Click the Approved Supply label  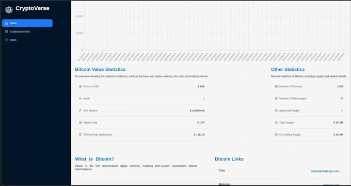[289, 111]
